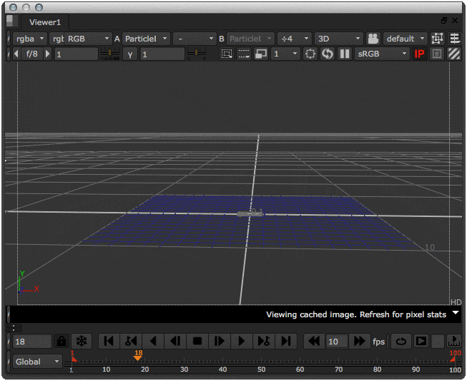Click the camera lock icon
Image resolution: width=467 pixels, height=381 pixels.
click(373, 38)
